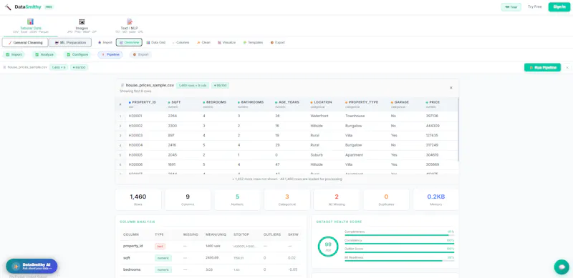Select the Tabular Data tab
The image size is (573, 278).
(30, 26)
